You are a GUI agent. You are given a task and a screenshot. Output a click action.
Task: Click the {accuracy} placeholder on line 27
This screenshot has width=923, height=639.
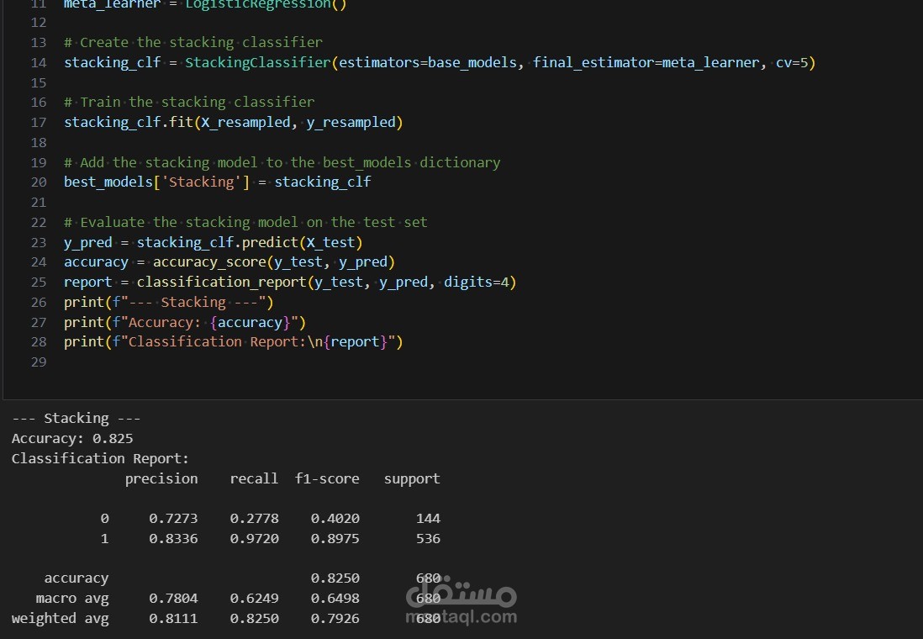(250, 323)
